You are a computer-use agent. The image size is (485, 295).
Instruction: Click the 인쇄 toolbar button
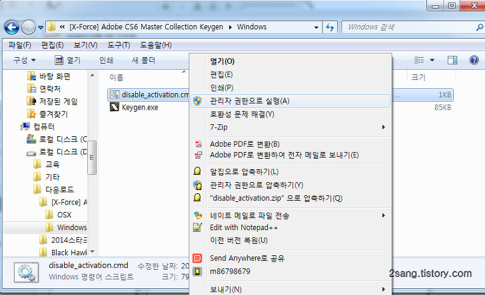(106, 60)
